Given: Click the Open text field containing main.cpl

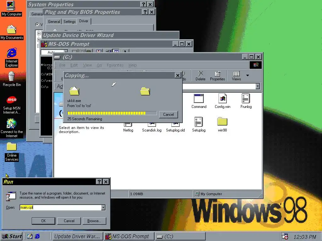Looking at the screenshot, I should click(x=61, y=207).
